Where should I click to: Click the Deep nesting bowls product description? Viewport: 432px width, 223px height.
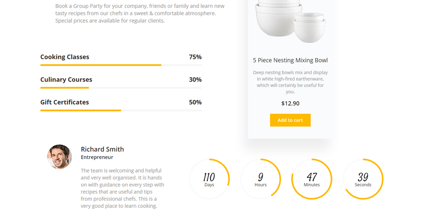click(x=290, y=82)
